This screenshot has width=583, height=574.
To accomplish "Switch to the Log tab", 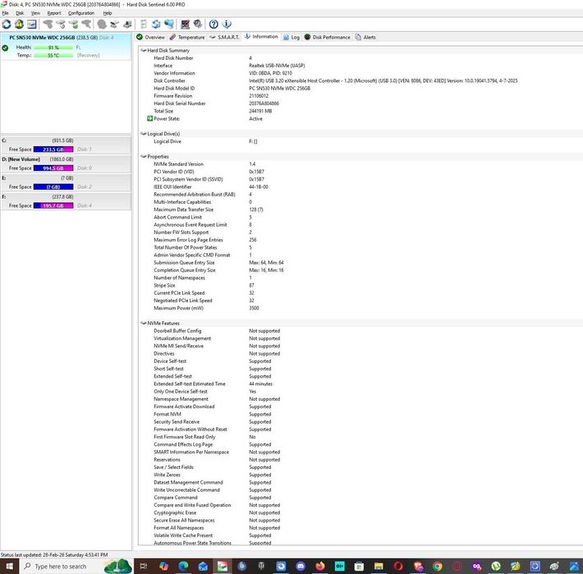I will coord(291,37).
